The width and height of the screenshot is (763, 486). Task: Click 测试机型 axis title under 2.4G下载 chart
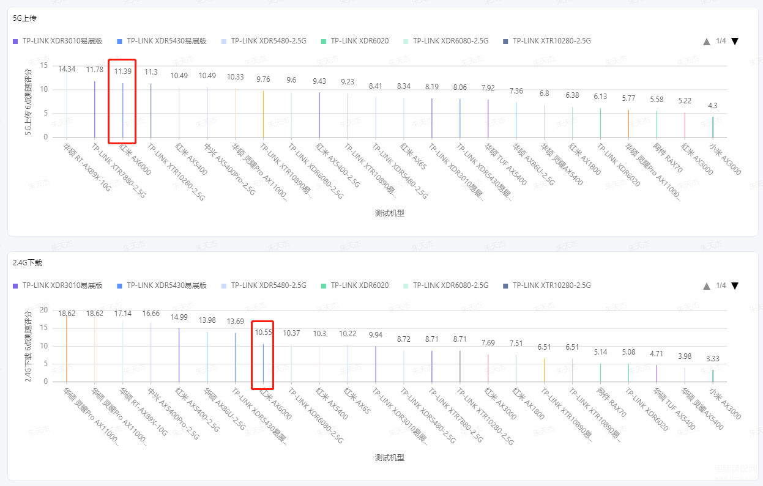tap(390, 458)
